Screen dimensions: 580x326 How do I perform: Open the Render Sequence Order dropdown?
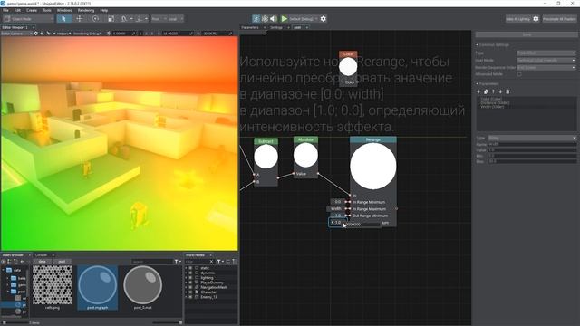(x=546, y=67)
